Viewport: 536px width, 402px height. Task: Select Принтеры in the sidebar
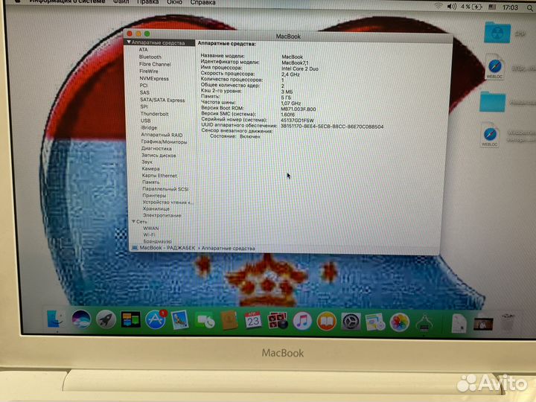(154, 196)
